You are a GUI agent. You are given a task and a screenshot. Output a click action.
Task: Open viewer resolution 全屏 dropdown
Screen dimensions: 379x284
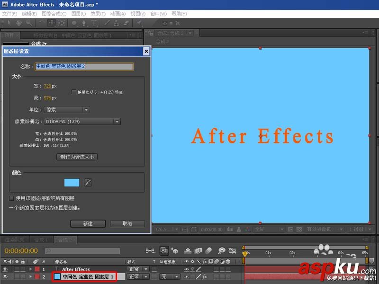(269, 229)
